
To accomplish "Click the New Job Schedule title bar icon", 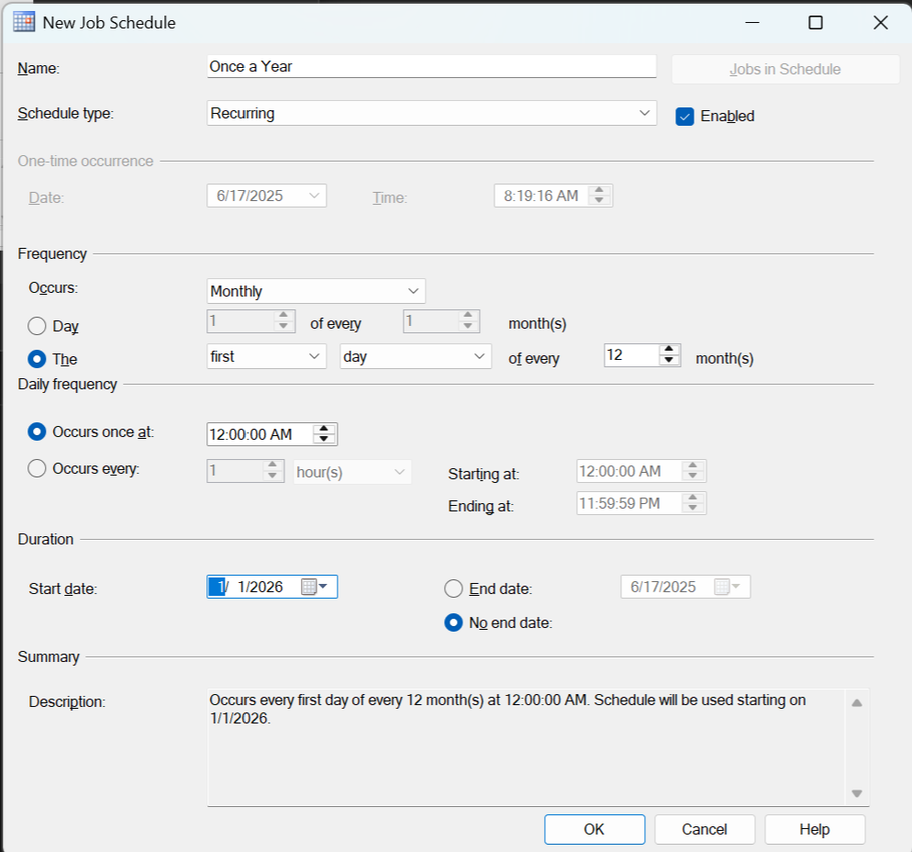I will (x=25, y=23).
